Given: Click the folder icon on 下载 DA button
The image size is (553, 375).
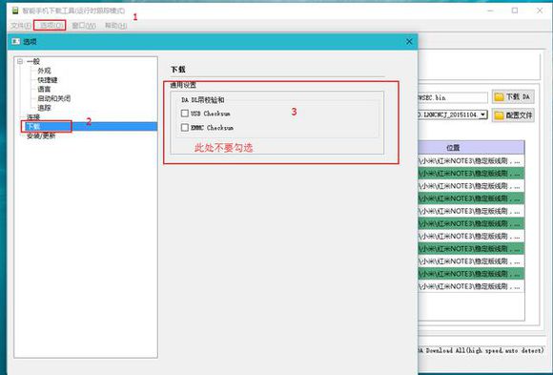Looking at the screenshot, I should point(499,96).
